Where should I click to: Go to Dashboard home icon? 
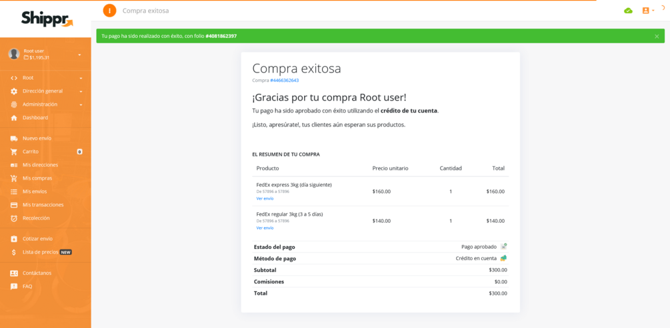[x=14, y=118]
